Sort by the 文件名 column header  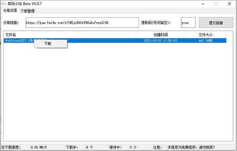click(x=11, y=35)
